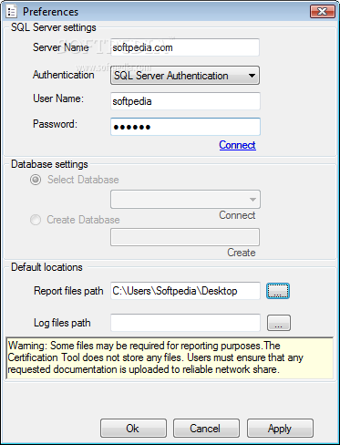Click the User Name input field
Screen dimensions: 340x445
(185, 101)
